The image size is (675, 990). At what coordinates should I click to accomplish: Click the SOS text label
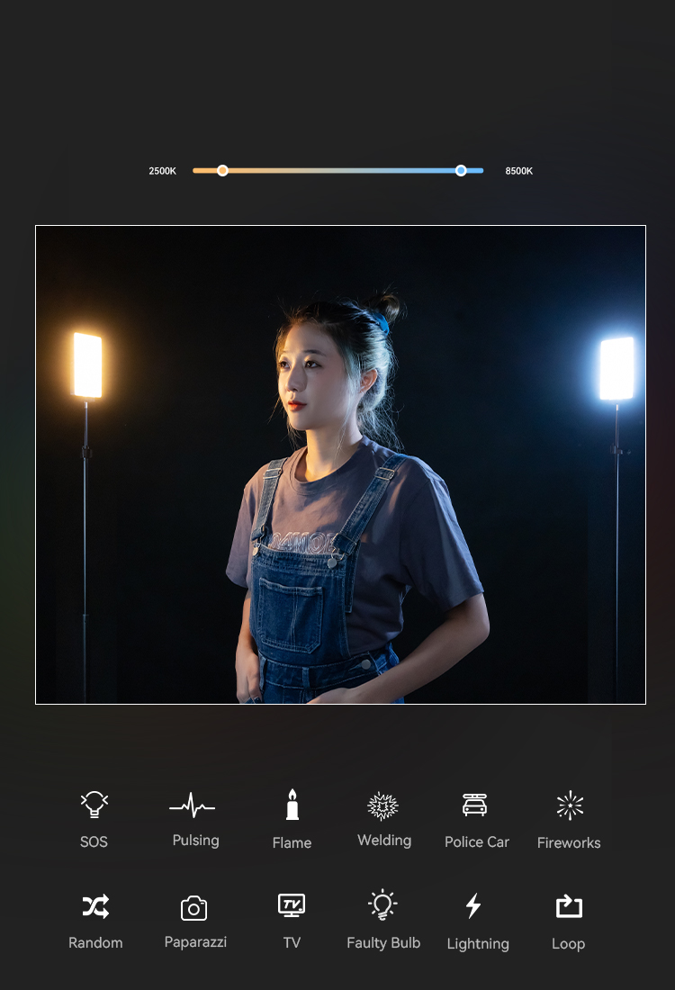[x=94, y=841]
